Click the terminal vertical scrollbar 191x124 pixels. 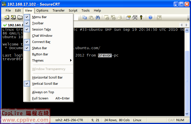tap(187, 71)
